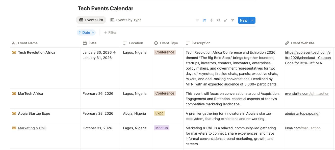Open view settings sliders icon

(233, 20)
